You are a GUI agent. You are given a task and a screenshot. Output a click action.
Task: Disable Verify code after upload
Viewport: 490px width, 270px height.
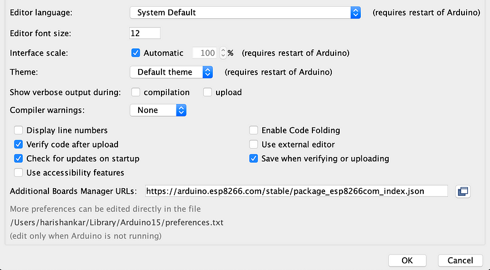point(18,144)
